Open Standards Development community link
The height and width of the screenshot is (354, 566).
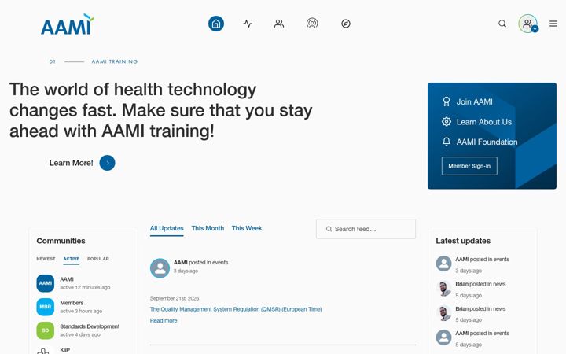(x=90, y=326)
